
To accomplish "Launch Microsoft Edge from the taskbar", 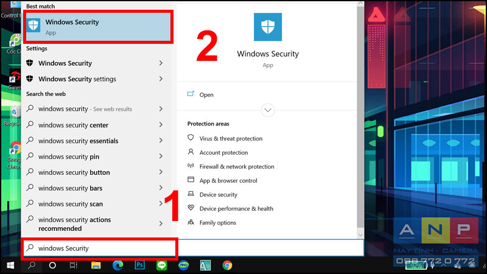I will click(x=117, y=265).
